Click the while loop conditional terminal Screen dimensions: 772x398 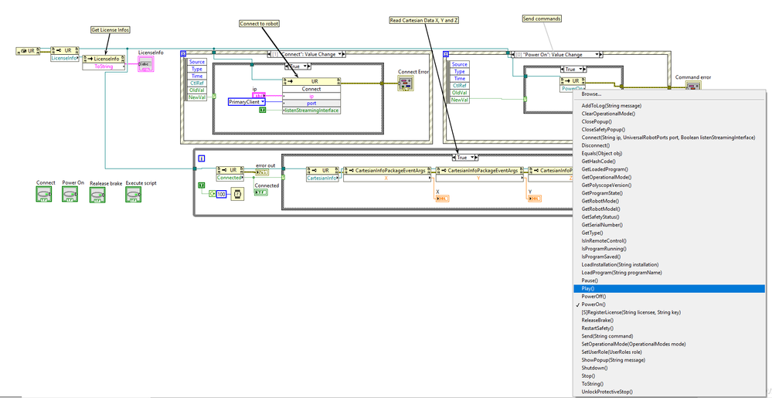click(211, 194)
